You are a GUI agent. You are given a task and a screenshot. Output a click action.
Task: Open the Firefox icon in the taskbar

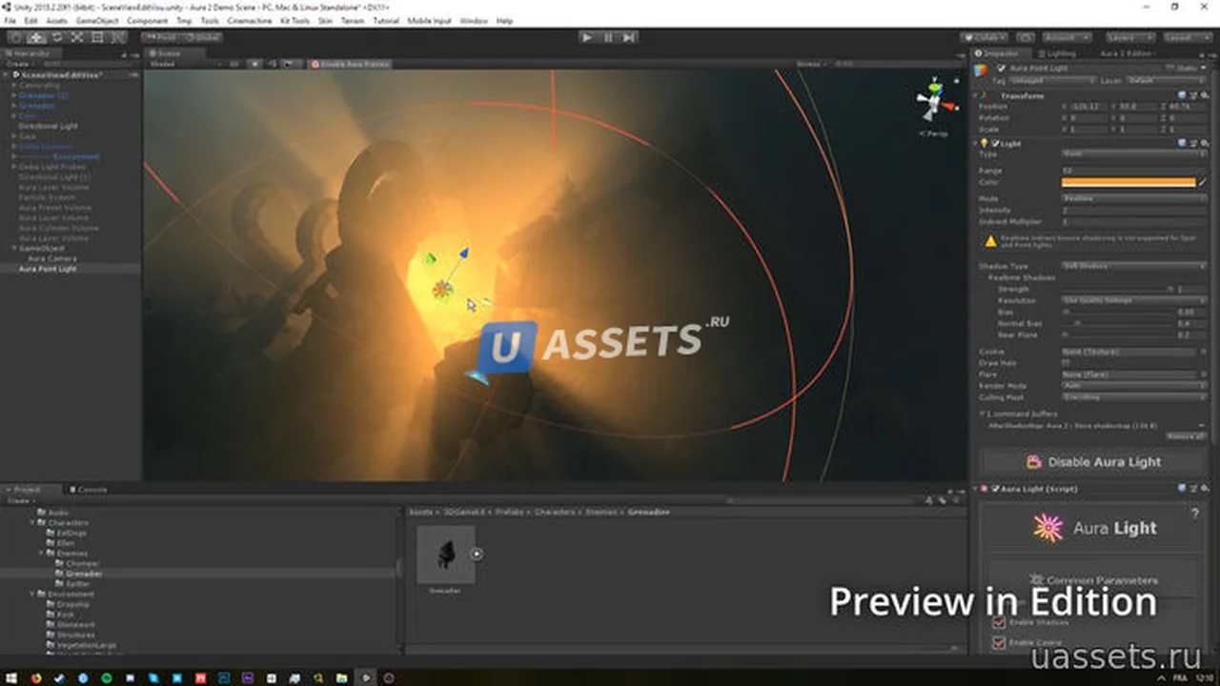[x=35, y=677]
